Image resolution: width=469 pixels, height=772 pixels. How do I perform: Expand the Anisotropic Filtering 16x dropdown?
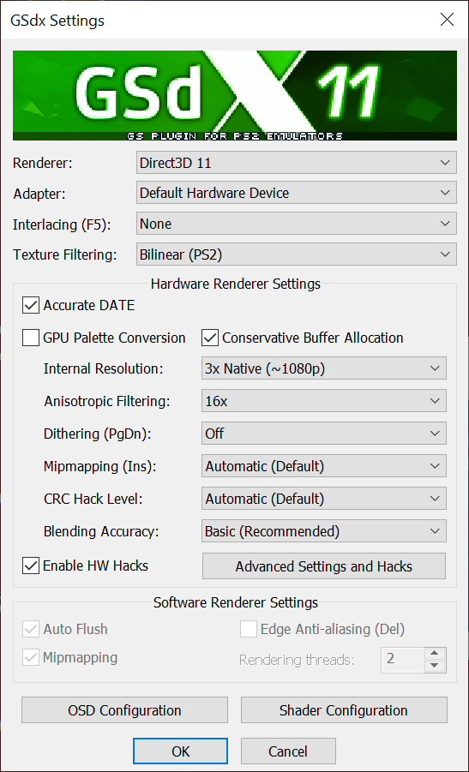pyautogui.click(x=324, y=401)
